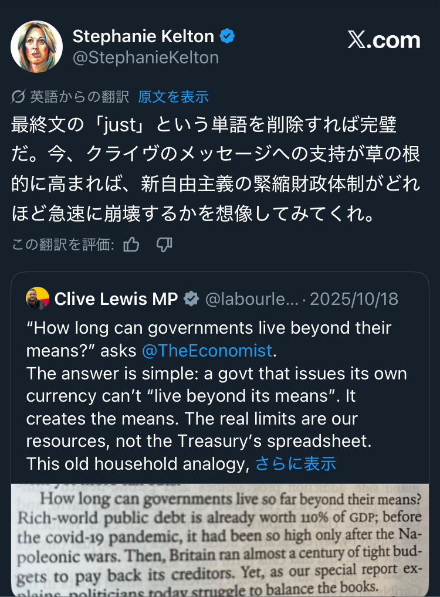Show original text via 原文を表示

coord(174,97)
